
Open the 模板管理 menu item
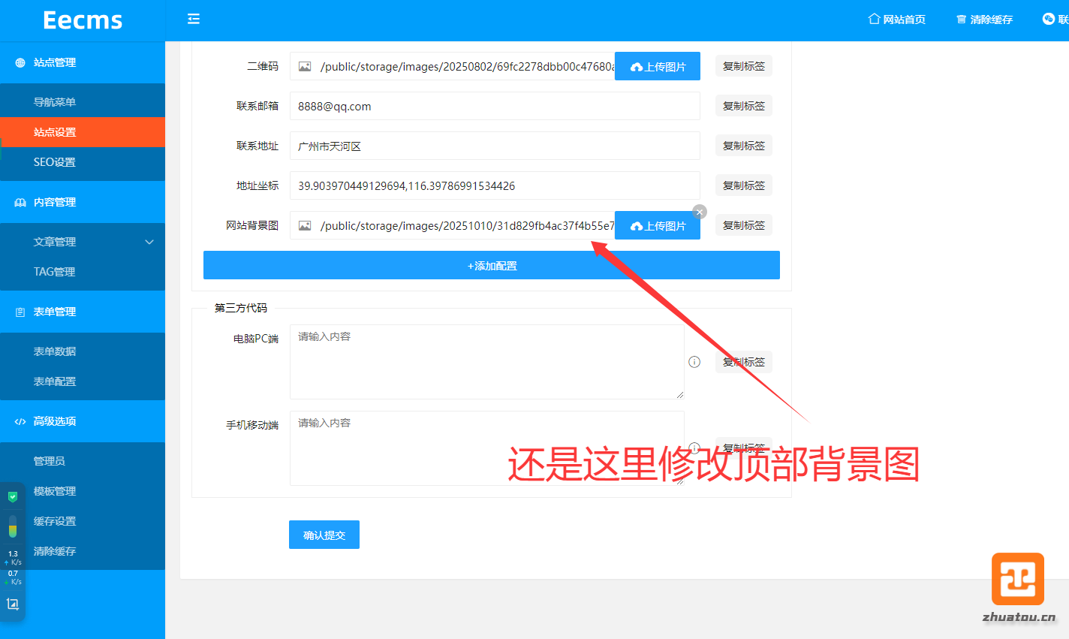[x=55, y=491]
